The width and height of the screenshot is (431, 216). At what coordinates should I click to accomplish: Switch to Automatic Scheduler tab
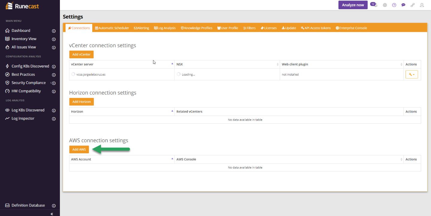pyautogui.click(x=112, y=28)
